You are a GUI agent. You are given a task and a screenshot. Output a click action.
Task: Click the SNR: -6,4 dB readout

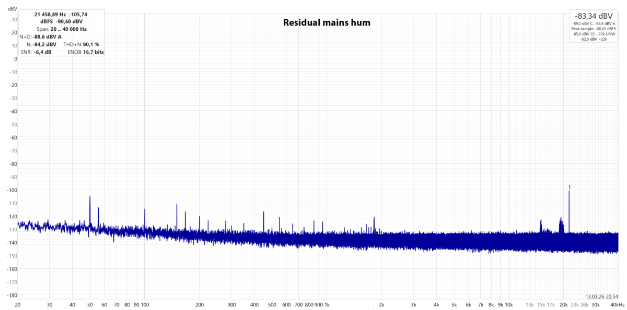[x=36, y=52]
